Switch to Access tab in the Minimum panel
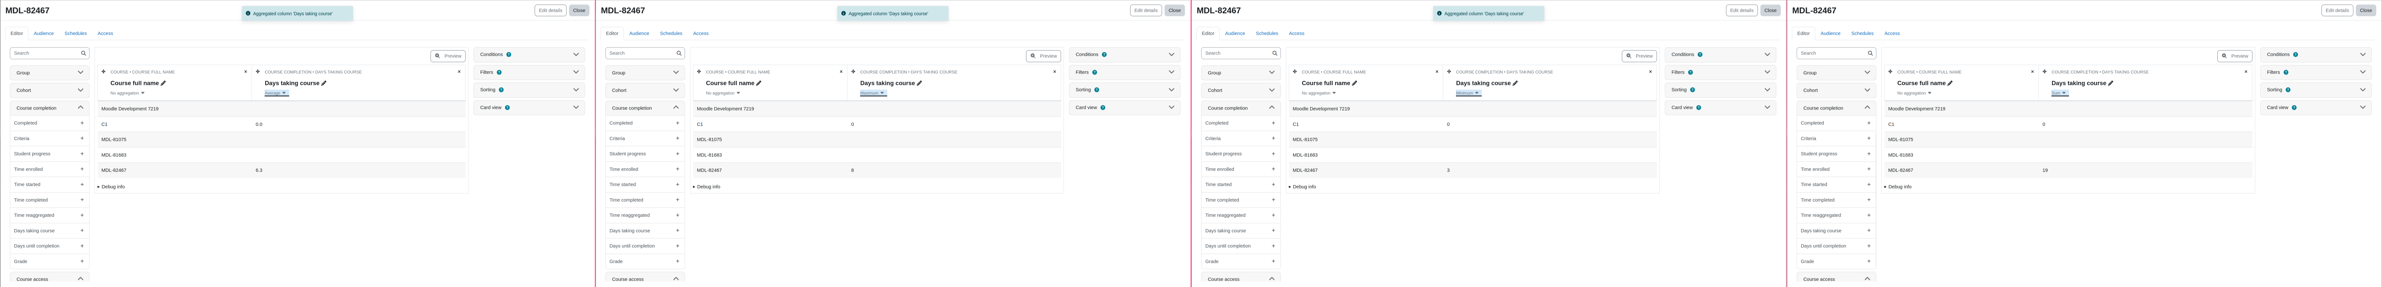Screen dimensions: 2382x287 click(x=1296, y=33)
